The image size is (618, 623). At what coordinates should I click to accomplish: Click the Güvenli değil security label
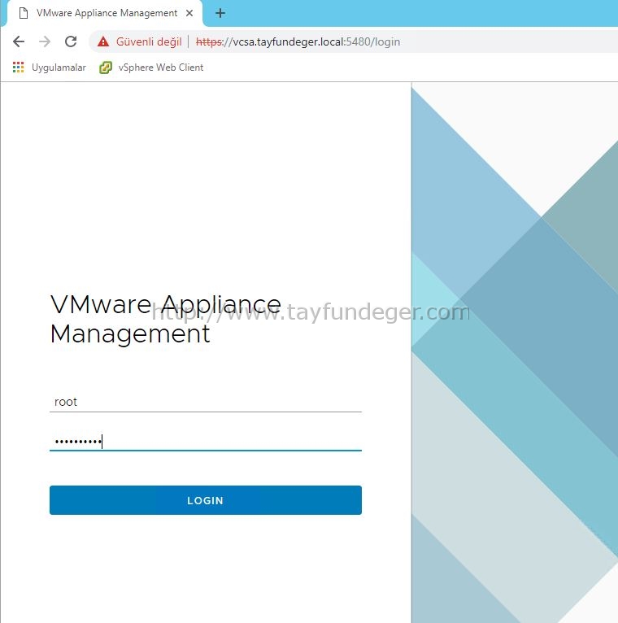(x=149, y=41)
